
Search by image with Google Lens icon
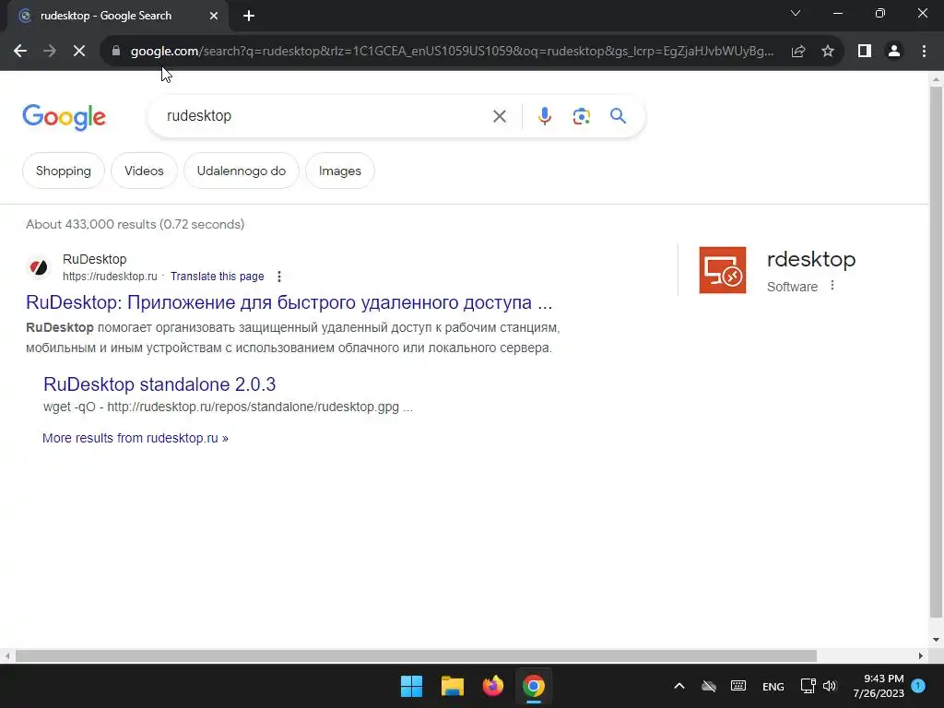(581, 116)
